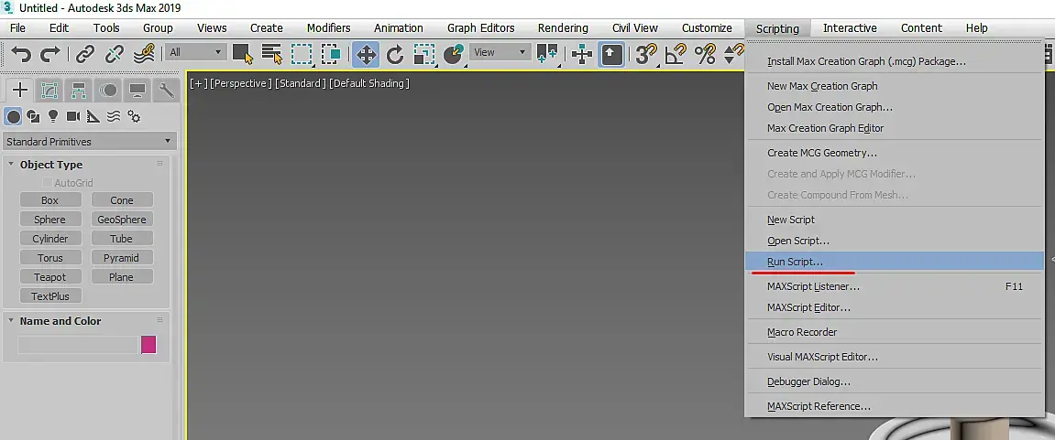This screenshot has width=1055, height=440.
Task: Open the Select by Name dialog
Action: pos(272,54)
